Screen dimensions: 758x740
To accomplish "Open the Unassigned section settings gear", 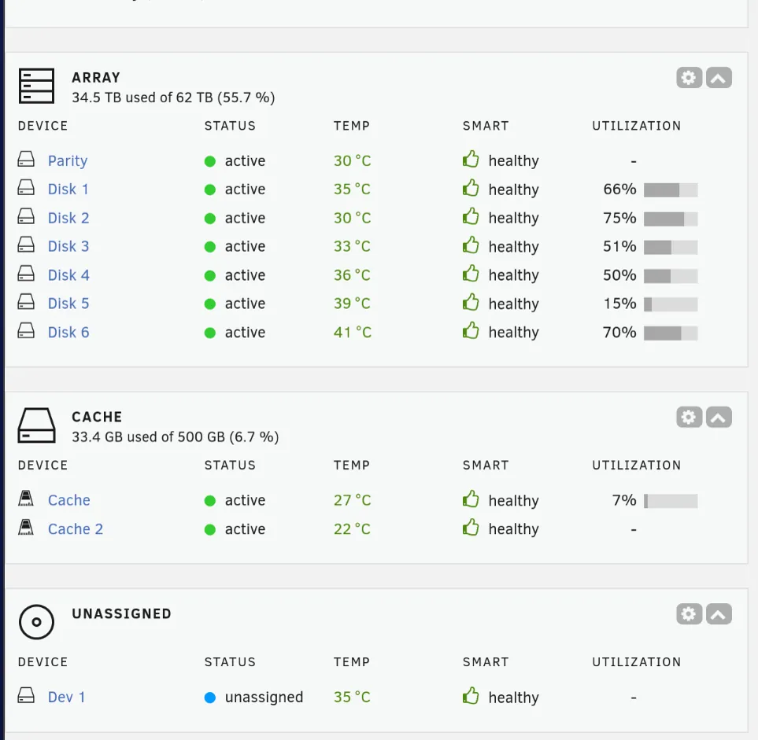I will pos(689,614).
